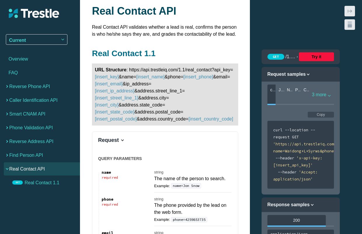Screen dimensions: 362x234
Task: Click the endpoint path '/1.…' text
Action: tap(290, 57)
